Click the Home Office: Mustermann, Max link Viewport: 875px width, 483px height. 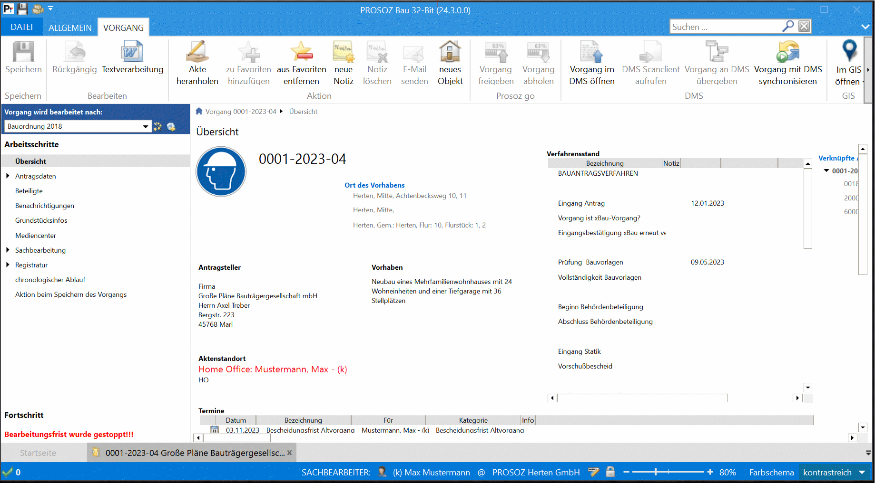click(273, 369)
